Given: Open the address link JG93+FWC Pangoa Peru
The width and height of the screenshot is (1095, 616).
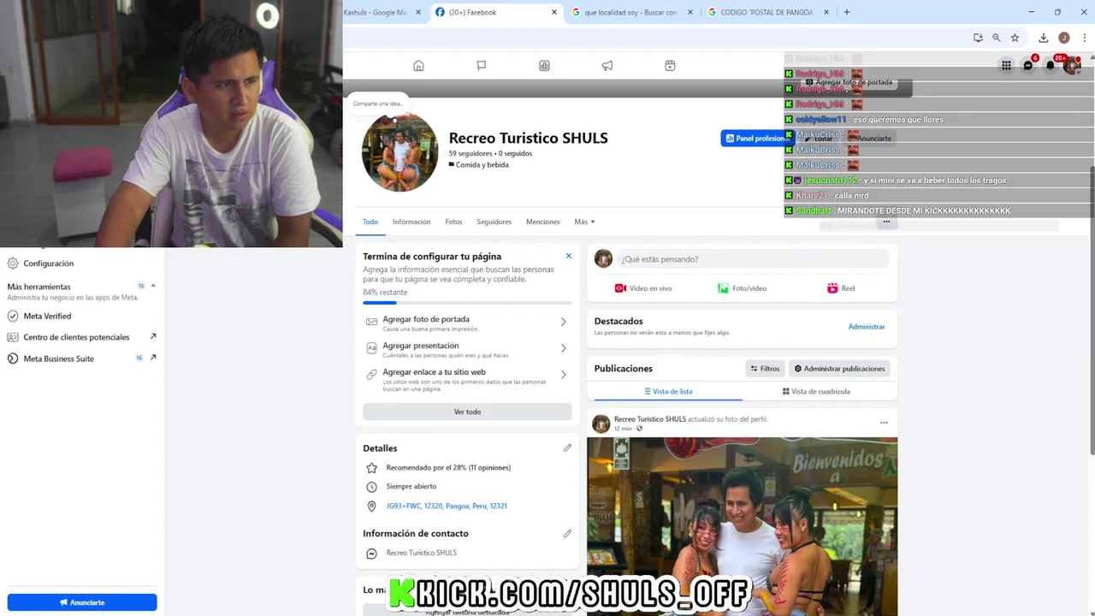Looking at the screenshot, I should click(x=447, y=506).
